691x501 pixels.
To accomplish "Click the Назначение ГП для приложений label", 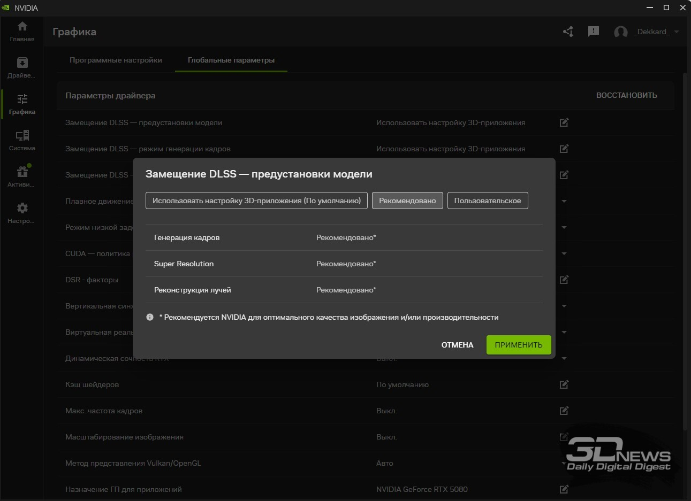I will pyautogui.click(x=124, y=489).
